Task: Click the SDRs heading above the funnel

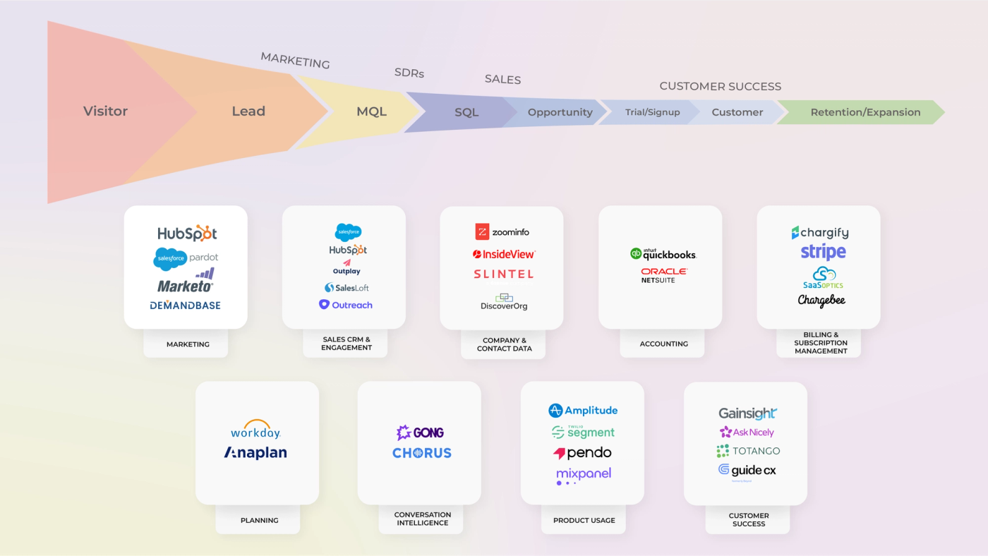Action: click(409, 73)
